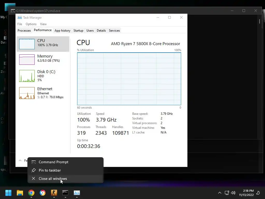265x199 pixels.
Task: Select the cmd.exe window scrollbar thumb
Action: pyautogui.click(x=260, y=21)
